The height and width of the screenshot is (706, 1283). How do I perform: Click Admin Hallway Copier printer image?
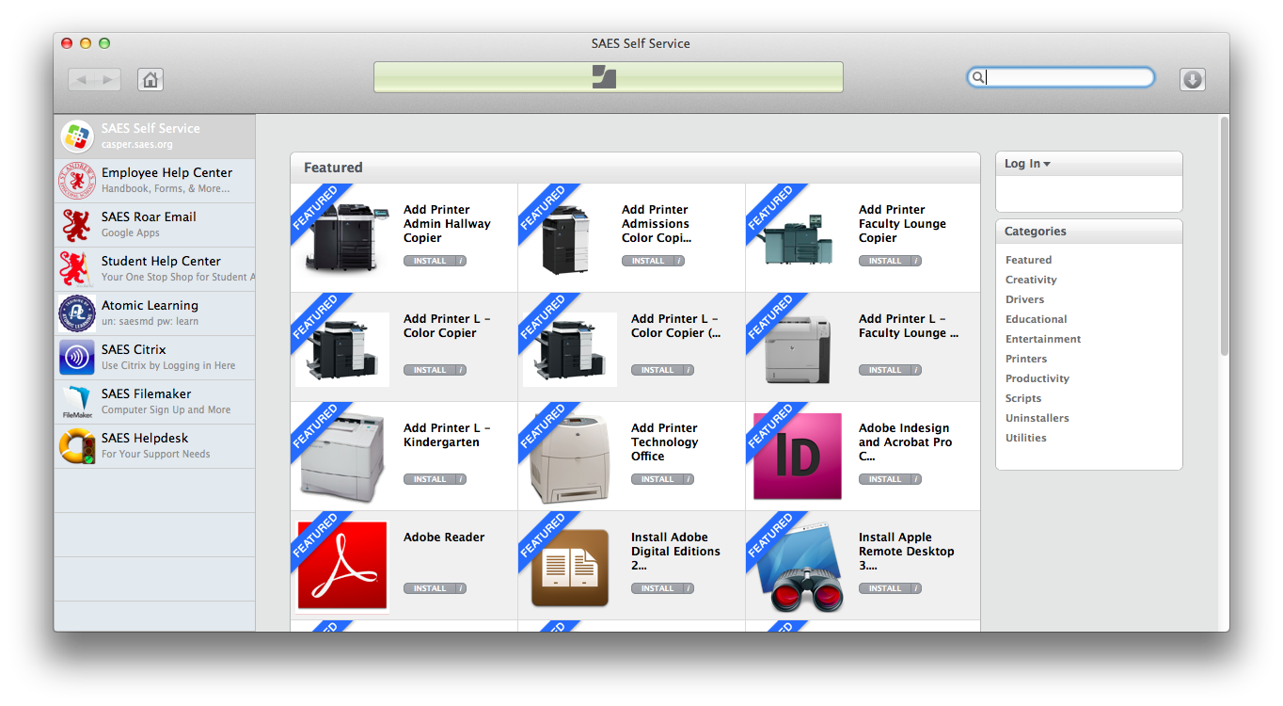pos(347,237)
